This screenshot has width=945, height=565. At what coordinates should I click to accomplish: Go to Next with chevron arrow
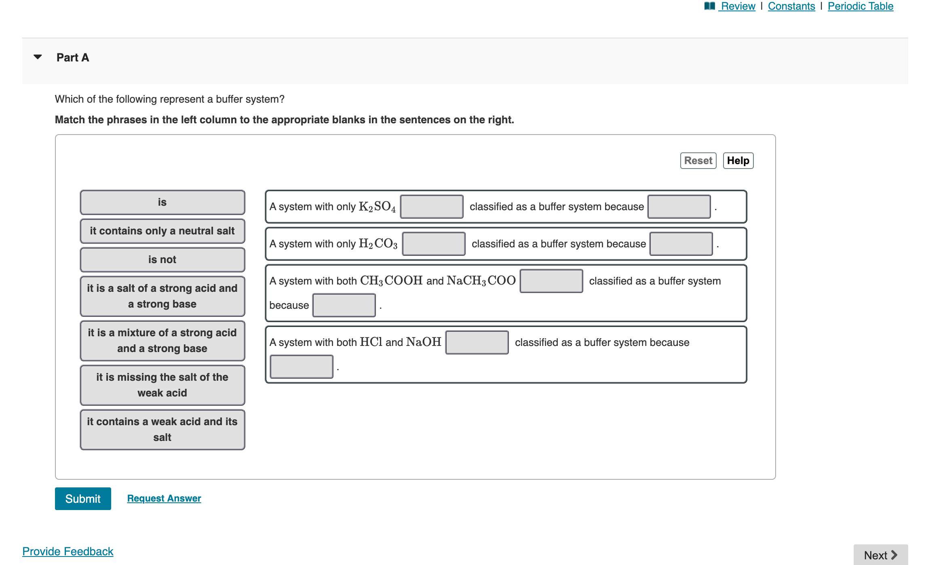coord(880,555)
